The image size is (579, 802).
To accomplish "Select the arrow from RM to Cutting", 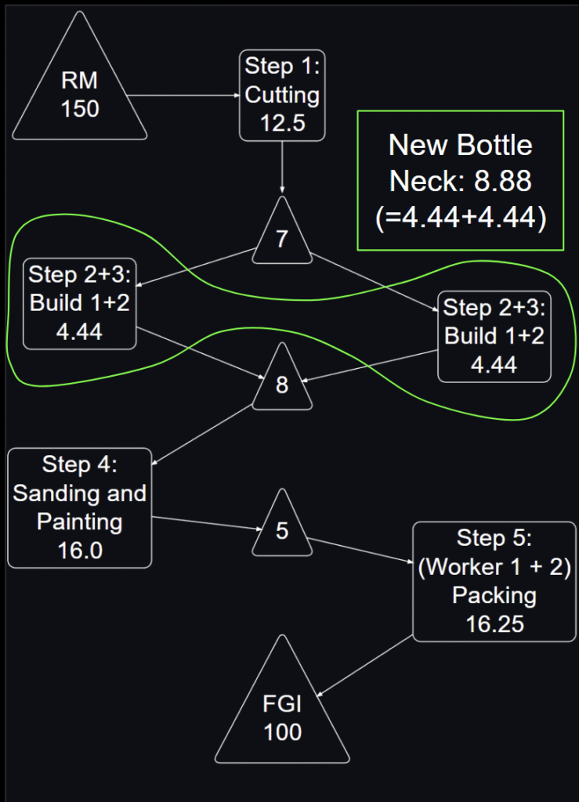I will point(183,95).
